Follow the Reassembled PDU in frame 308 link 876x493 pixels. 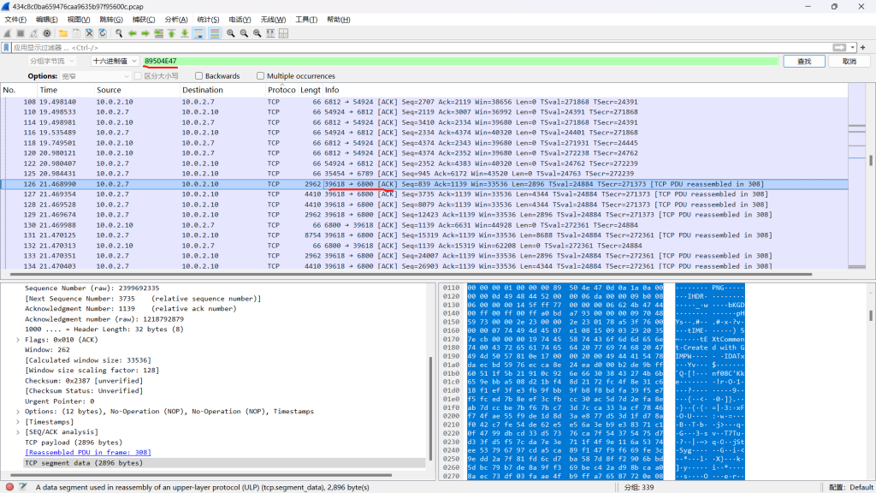(87, 452)
